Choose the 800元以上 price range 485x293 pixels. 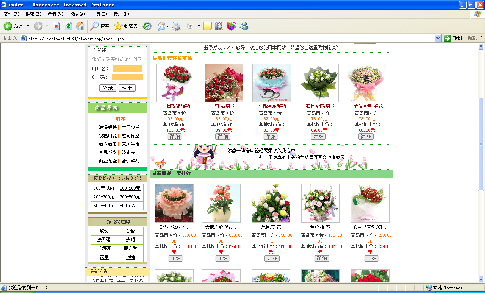(130, 206)
